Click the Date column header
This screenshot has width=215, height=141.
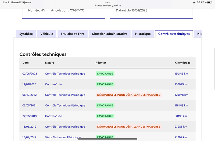26,63
